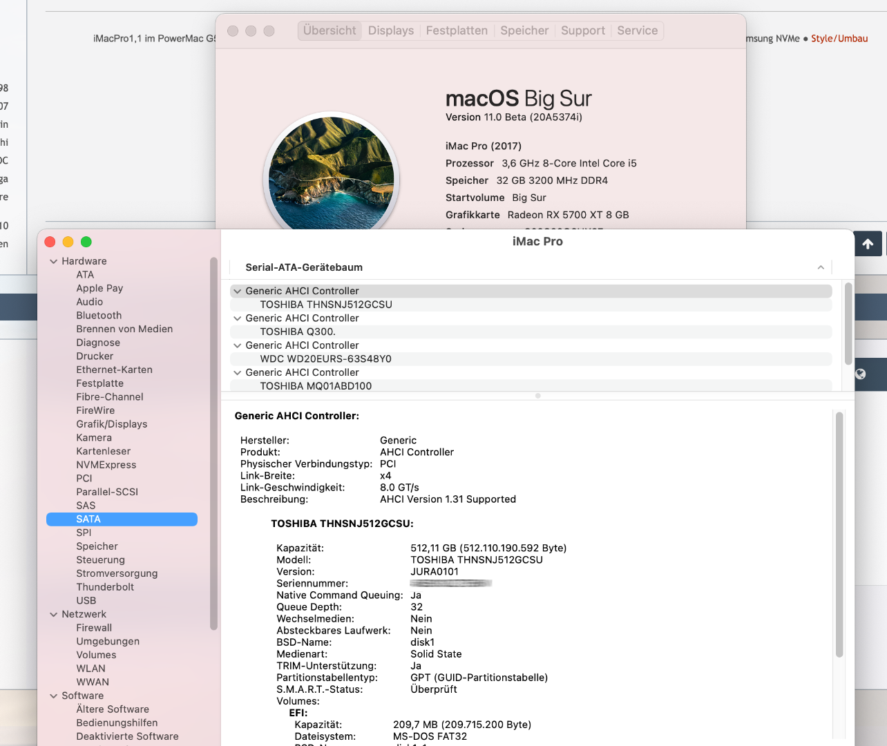Collapse the AHCI Controller above TOSHIBA THNSNJ512GCSU
The height and width of the screenshot is (746, 887).
238,291
